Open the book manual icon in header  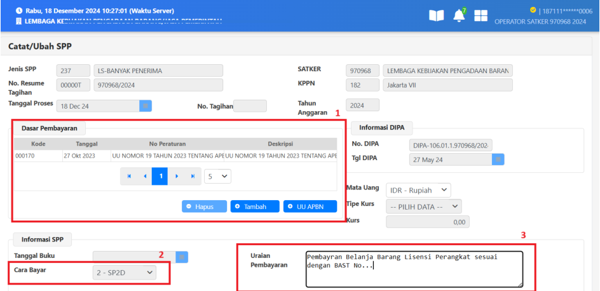point(437,16)
